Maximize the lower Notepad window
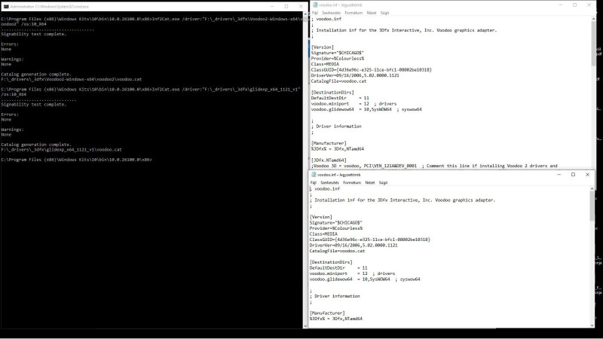The image size is (603, 339). point(573,175)
